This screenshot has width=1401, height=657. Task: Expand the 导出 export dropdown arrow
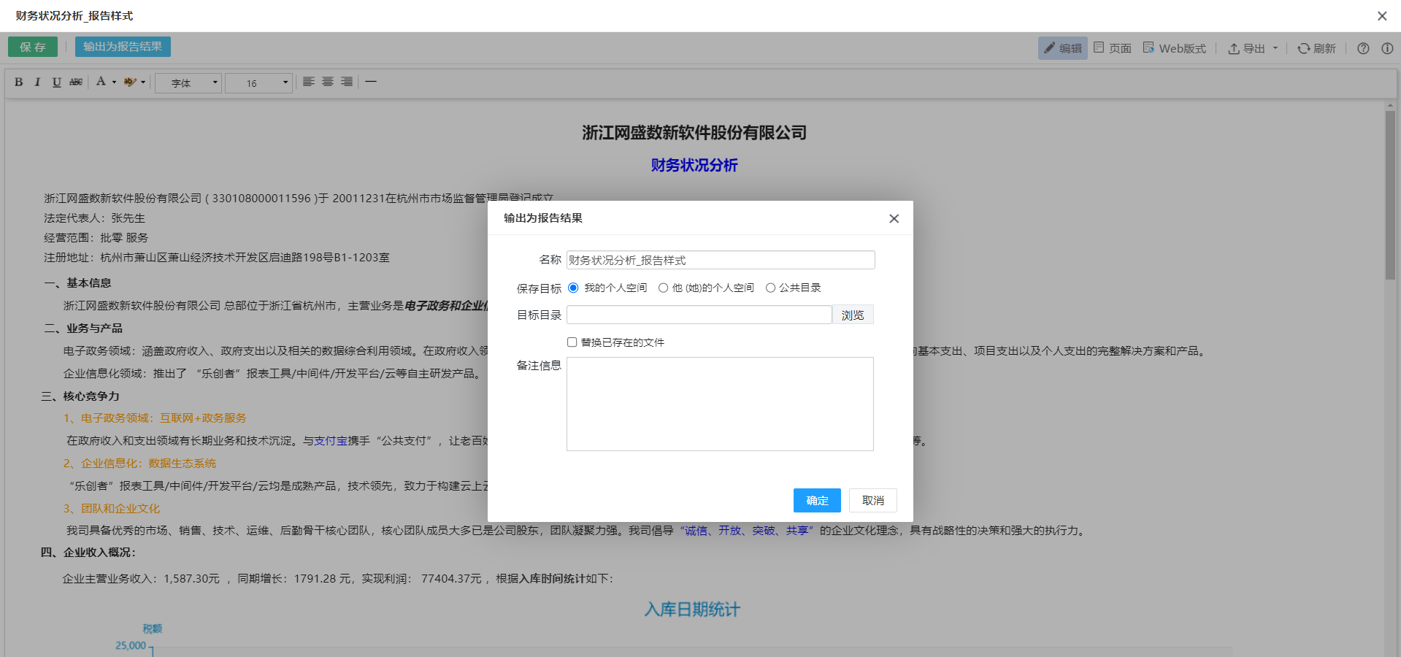tap(1275, 48)
